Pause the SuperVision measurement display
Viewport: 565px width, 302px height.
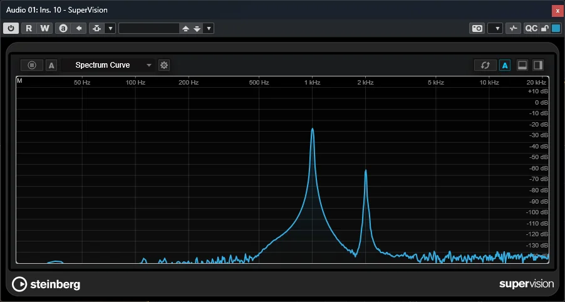(x=32, y=65)
